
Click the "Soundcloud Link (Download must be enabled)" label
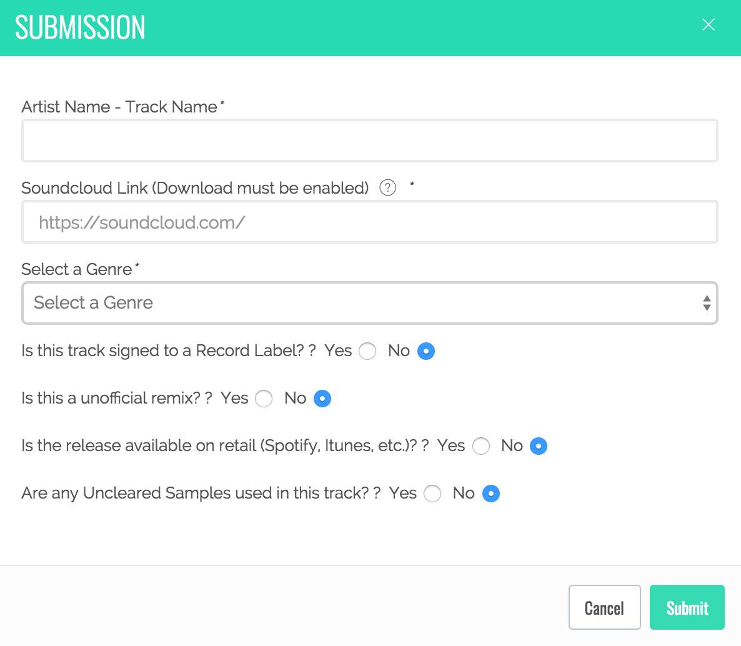coord(195,188)
